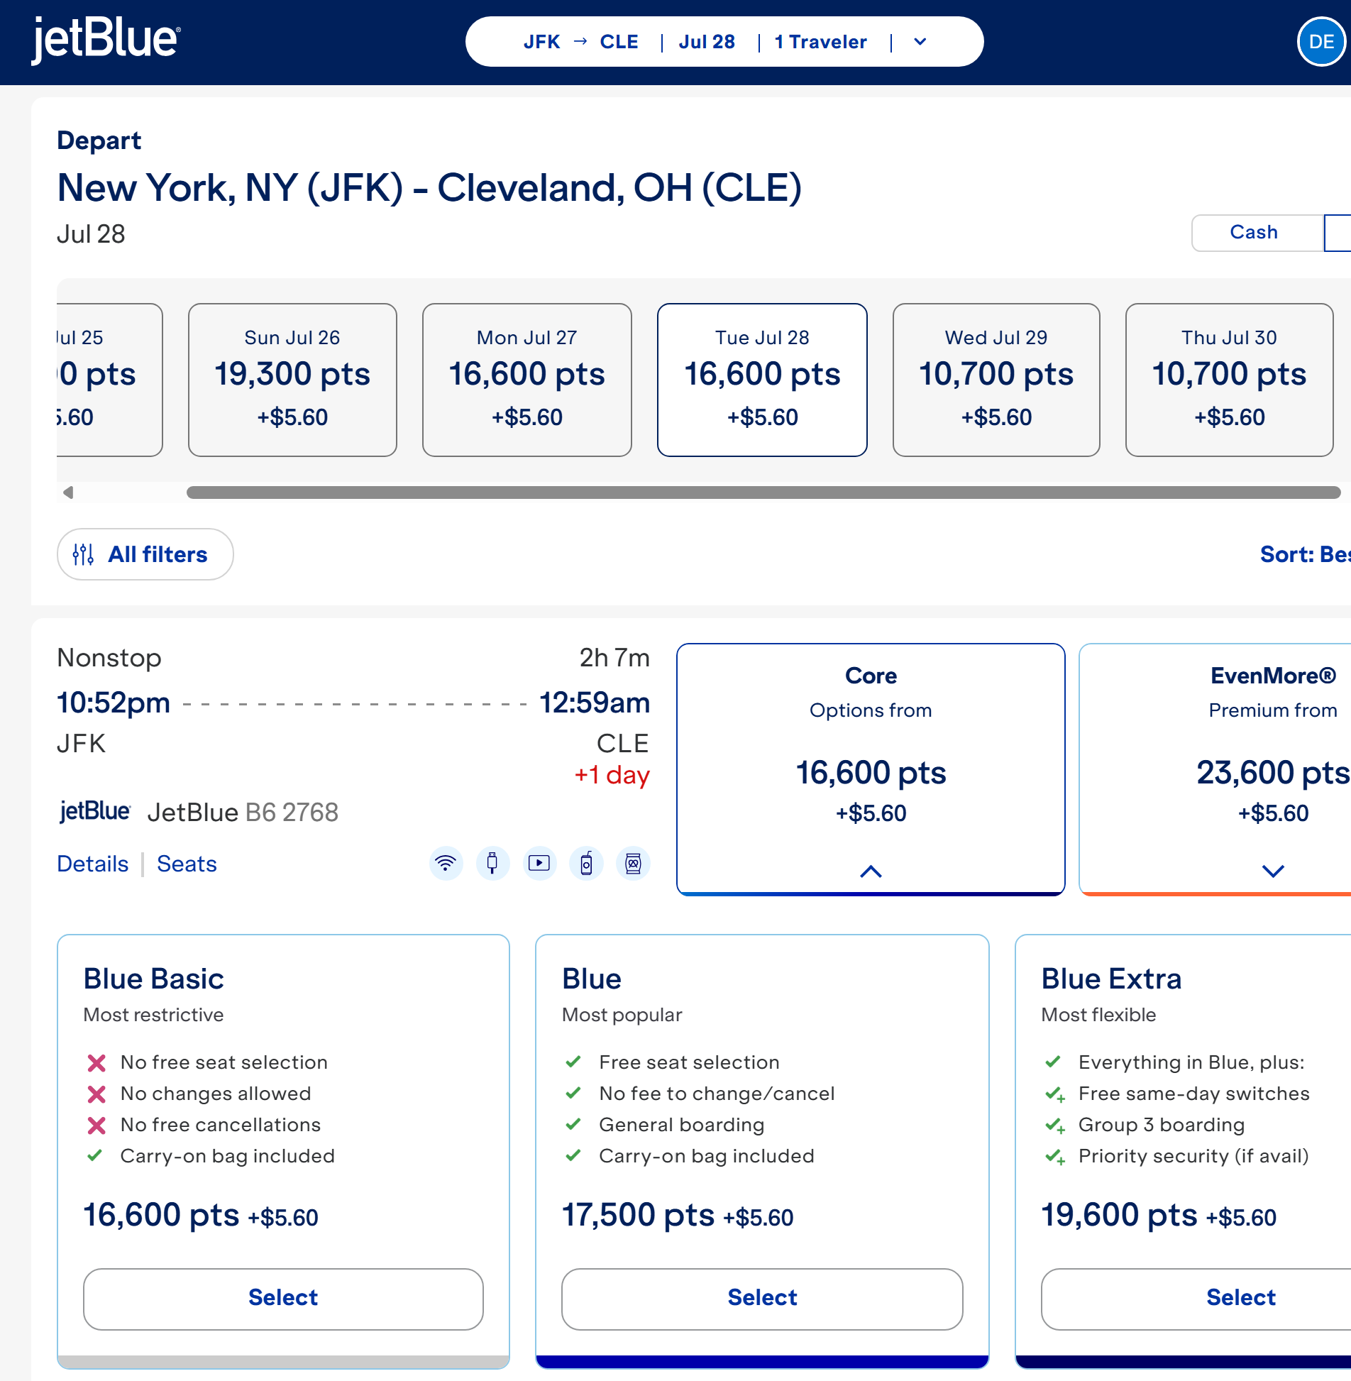Click the No changes allowed restriction
Viewport: 1351px width, 1381px height.
pos(216,1094)
